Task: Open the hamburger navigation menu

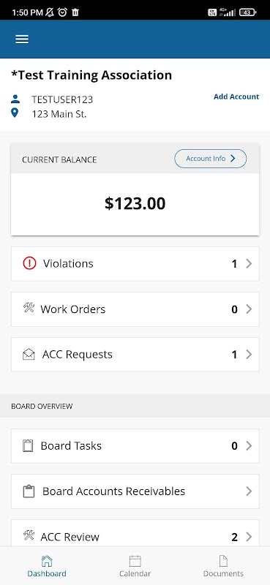Action: coord(22,39)
